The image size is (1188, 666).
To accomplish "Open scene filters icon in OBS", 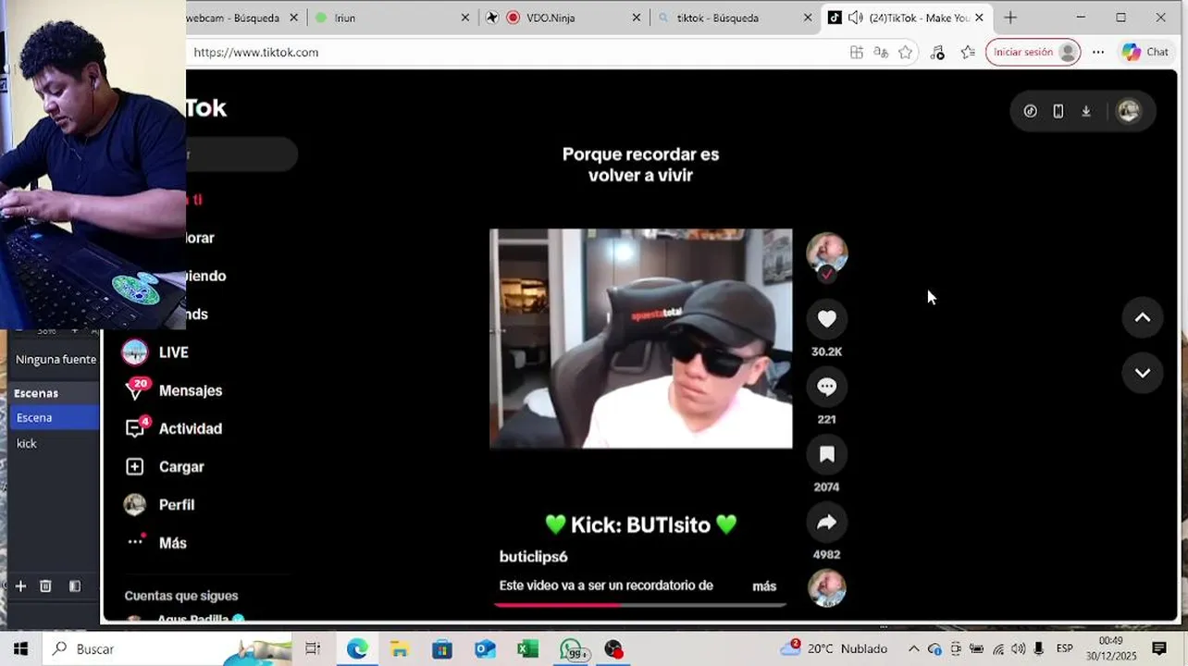I will pyautogui.click(x=75, y=586).
